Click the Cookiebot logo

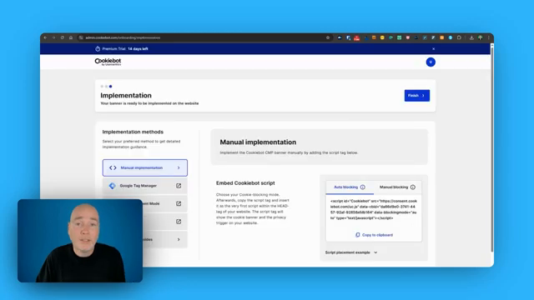click(x=108, y=62)
